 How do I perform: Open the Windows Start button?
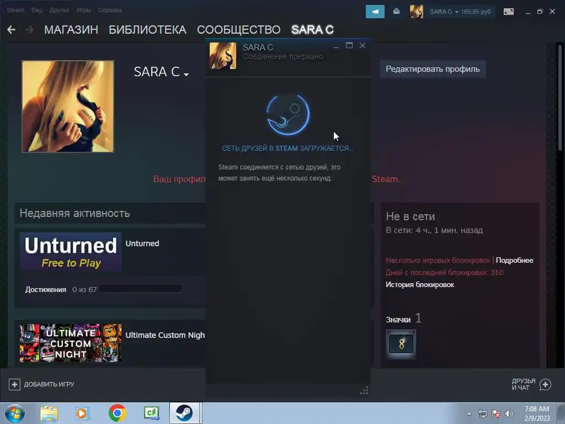point(15,413)
